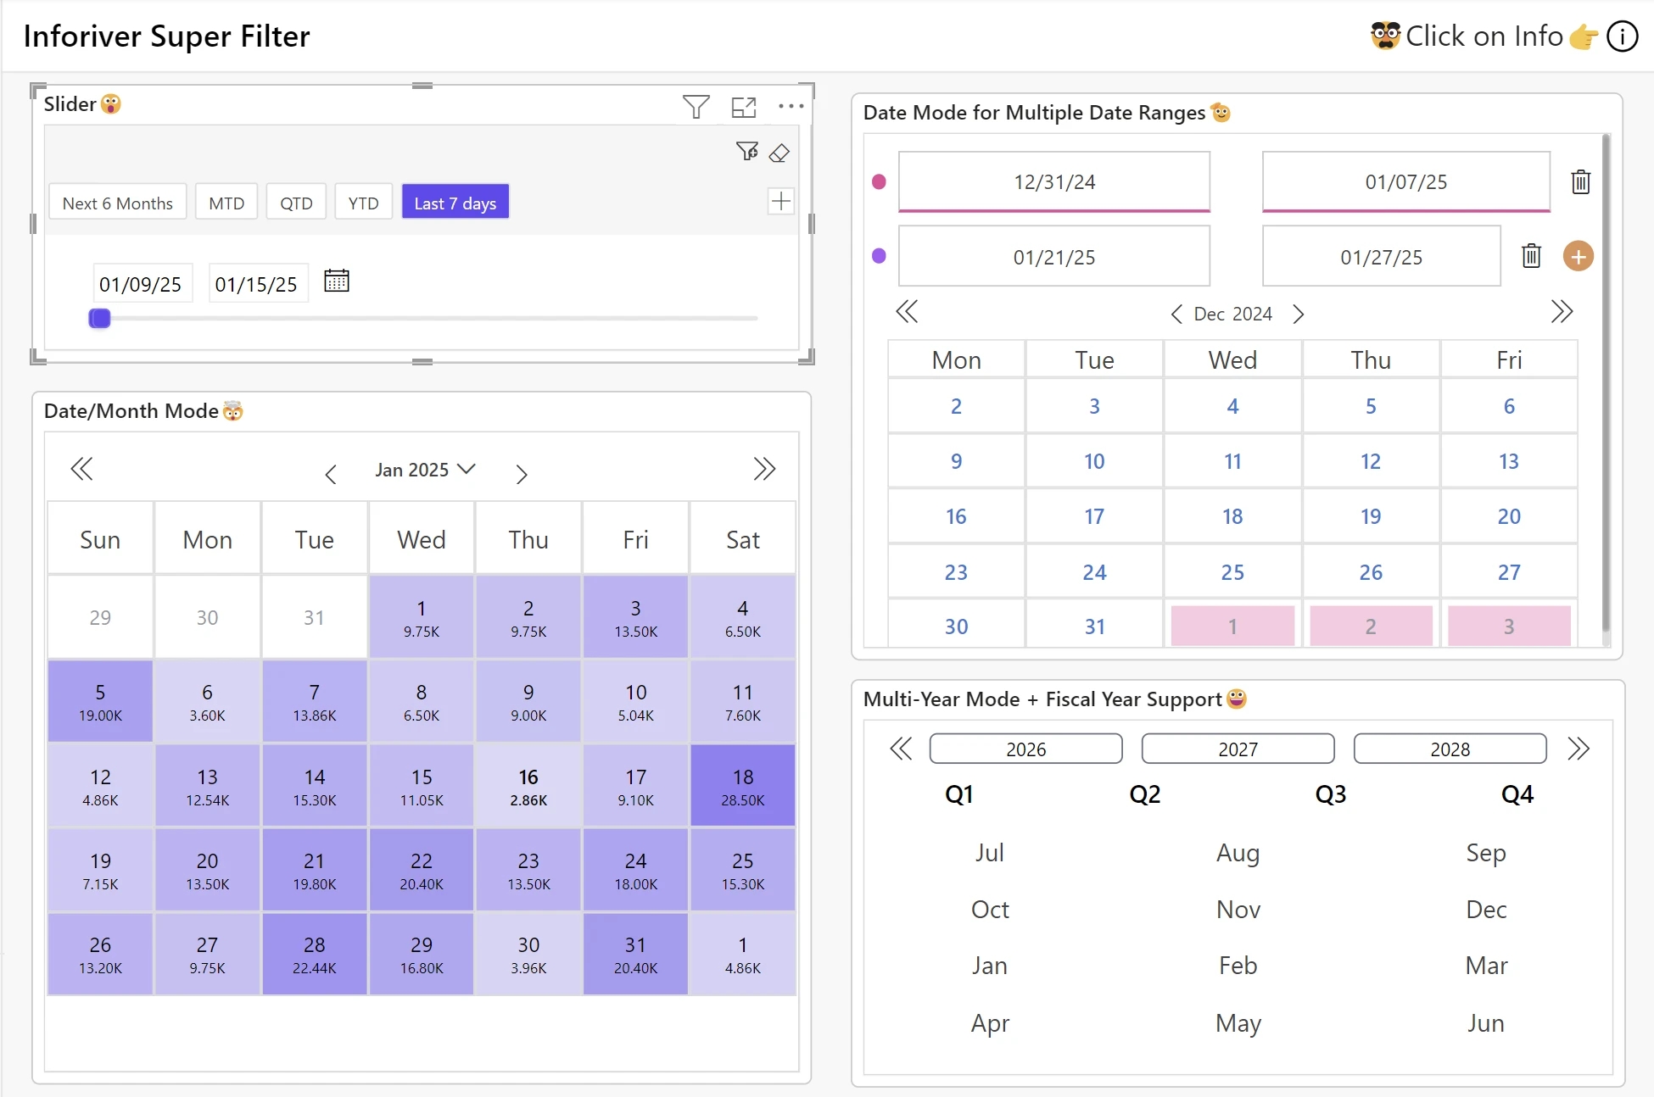Image resolution: width=1654 pixels, height=1097 pixels.
Task: Select month Nov
Action: pyautogui.click(x=1238, y=909)
